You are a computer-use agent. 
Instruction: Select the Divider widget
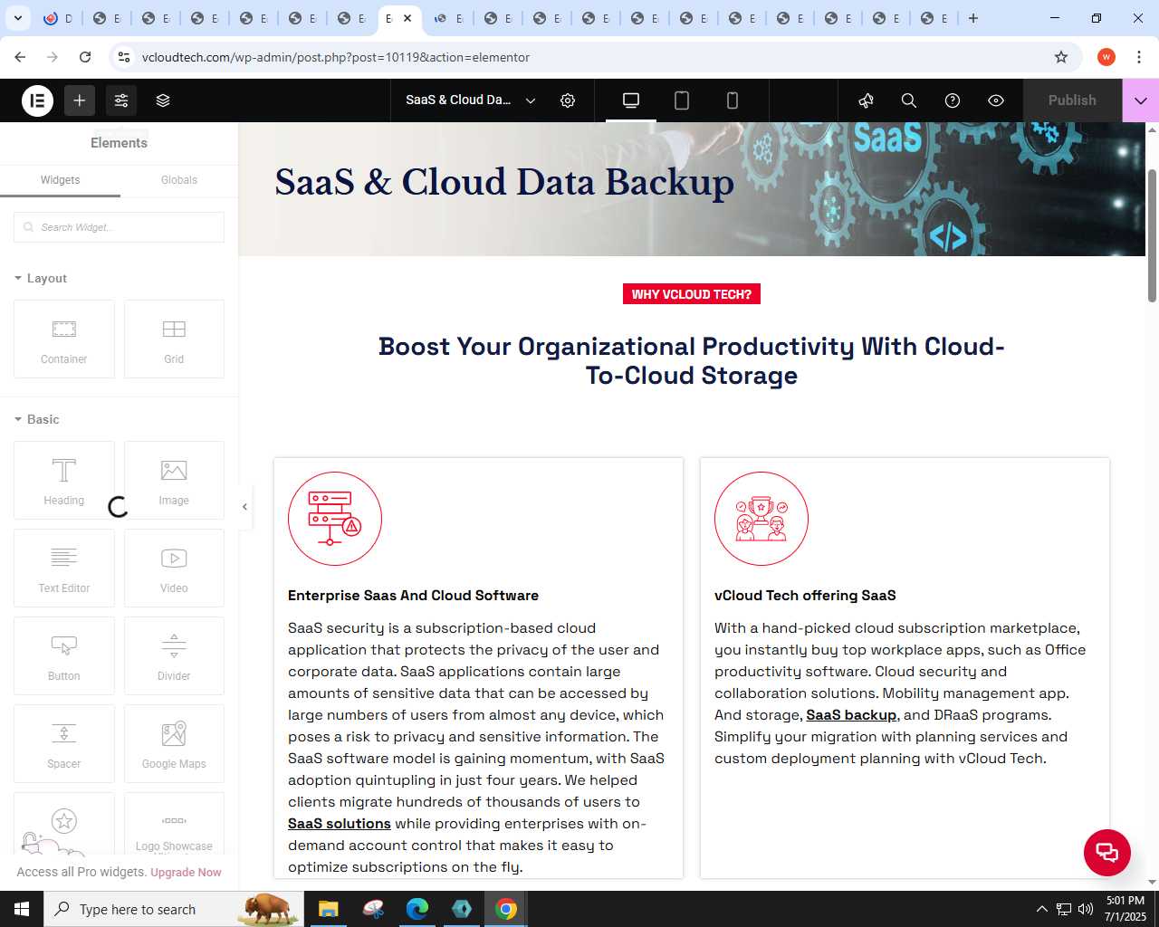[174, 655]
